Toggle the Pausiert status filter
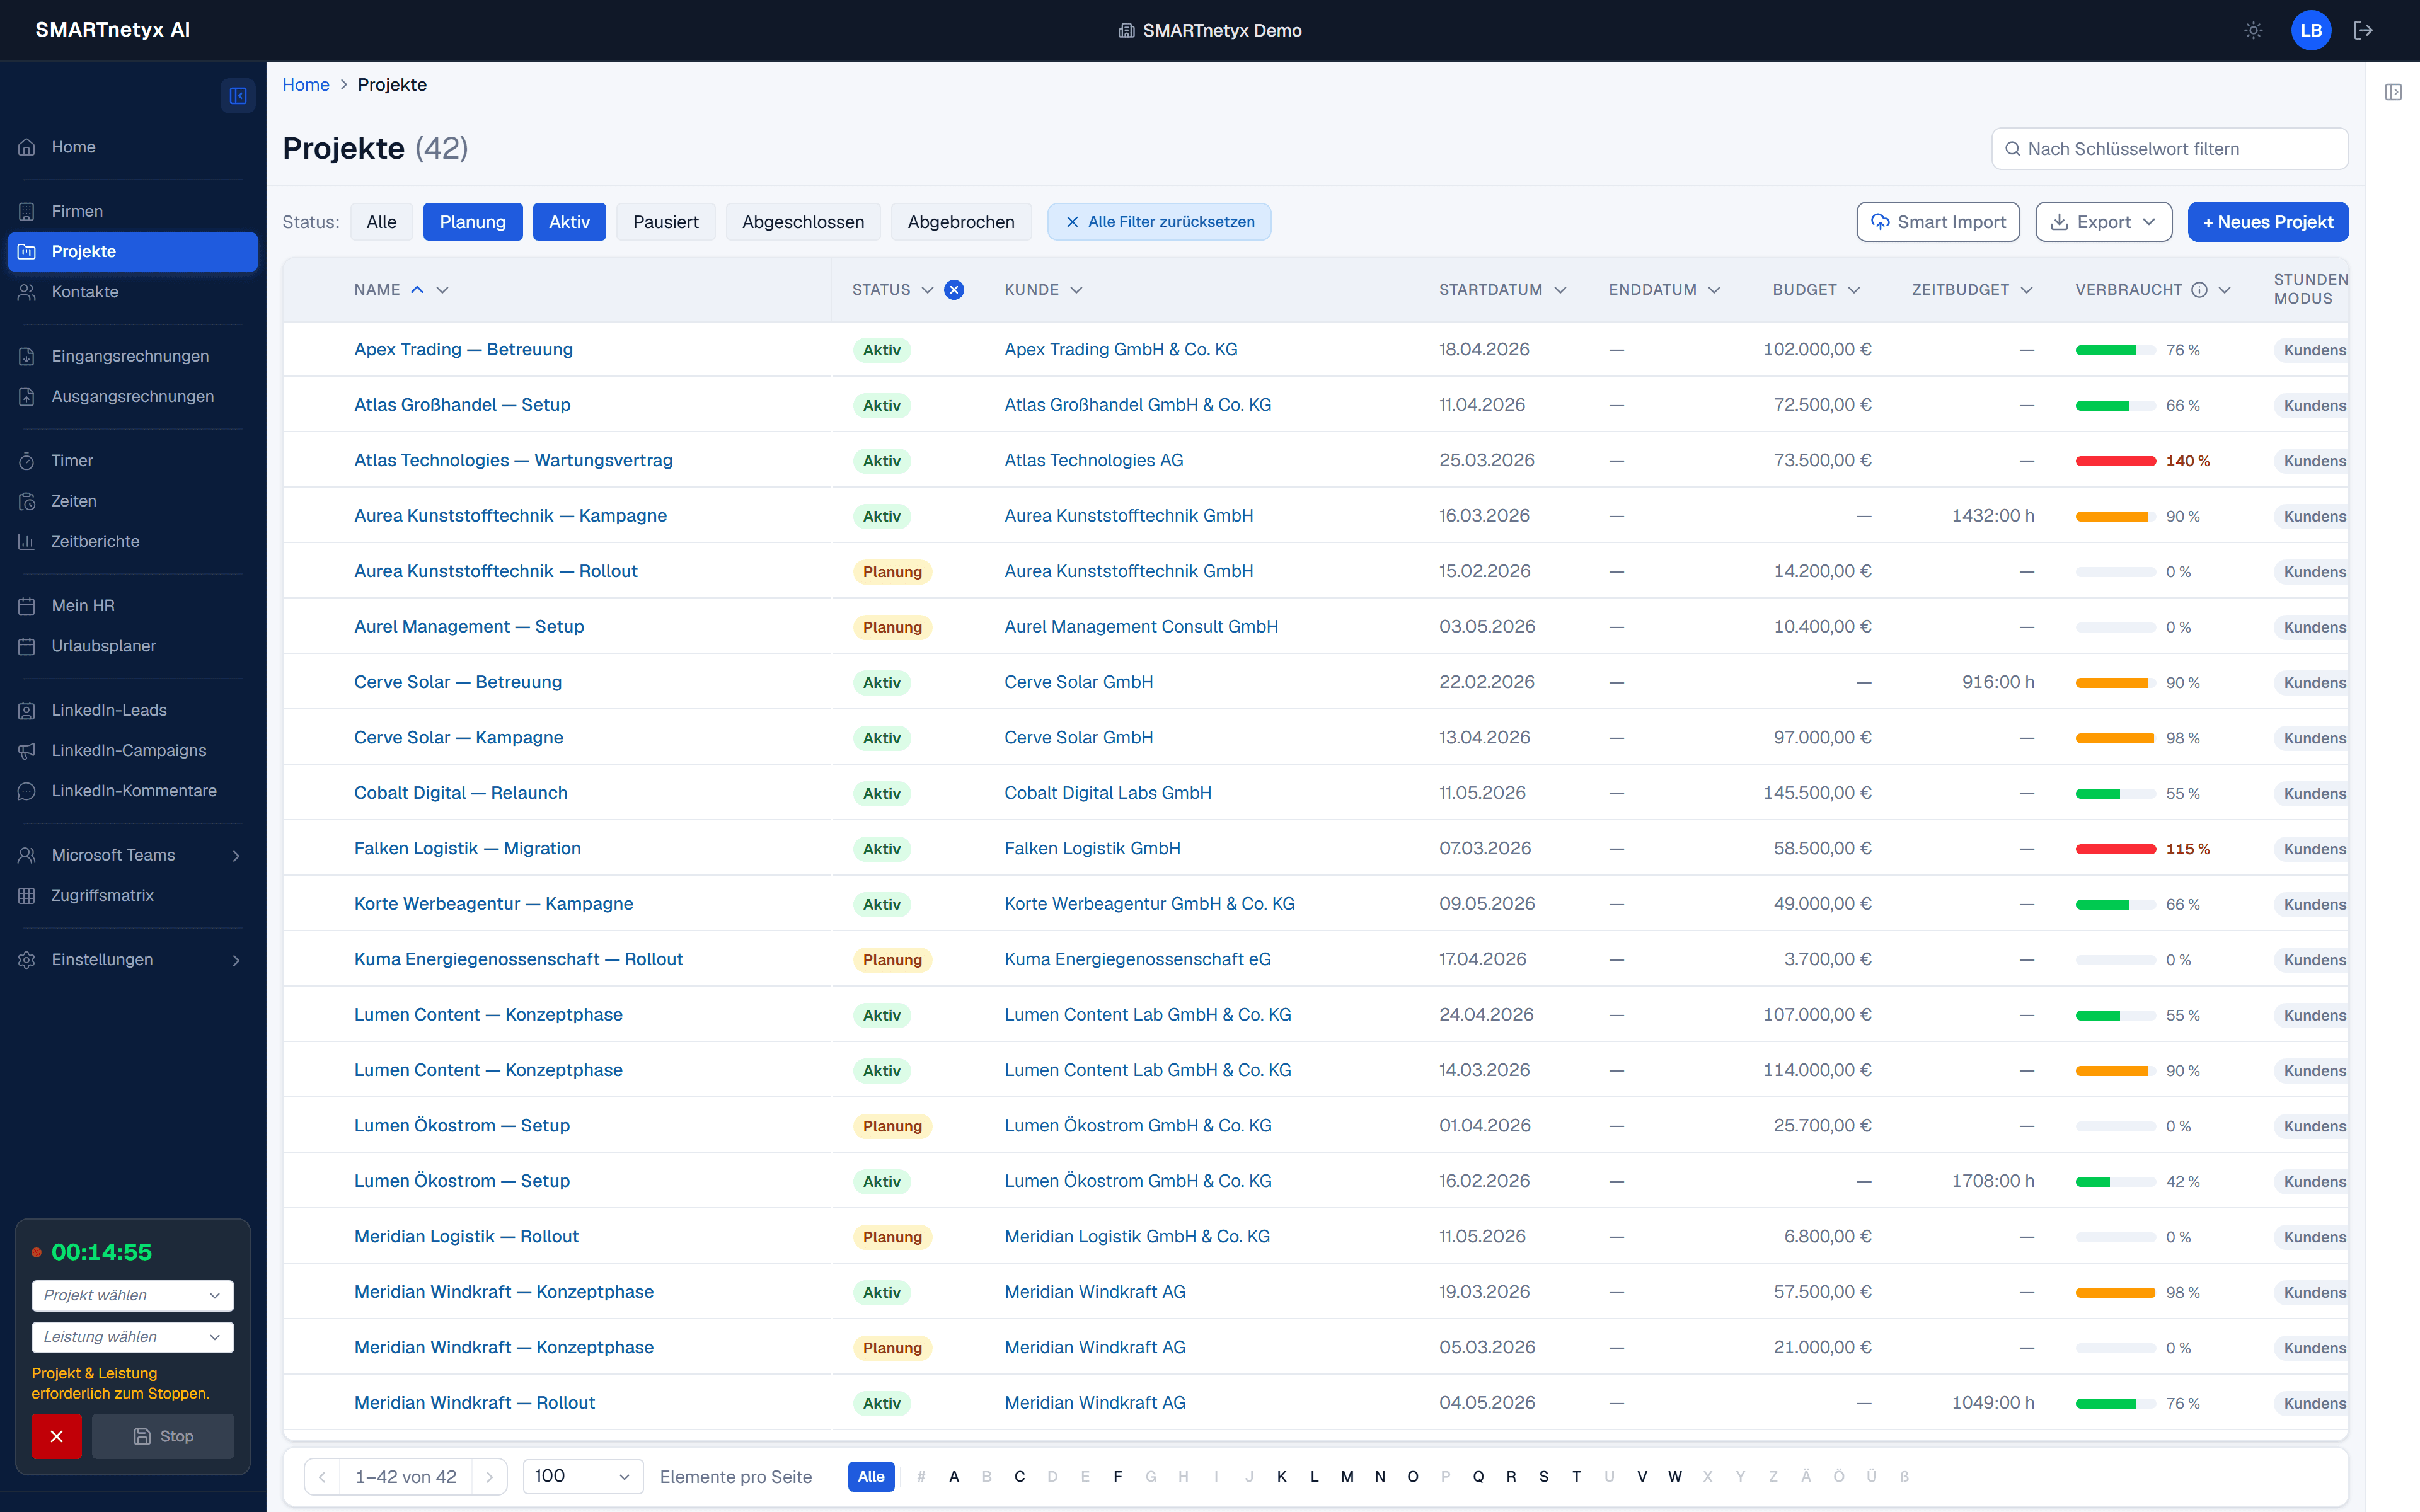The width and height of the screenshot is (2420, 1512). tap(666, 222)
